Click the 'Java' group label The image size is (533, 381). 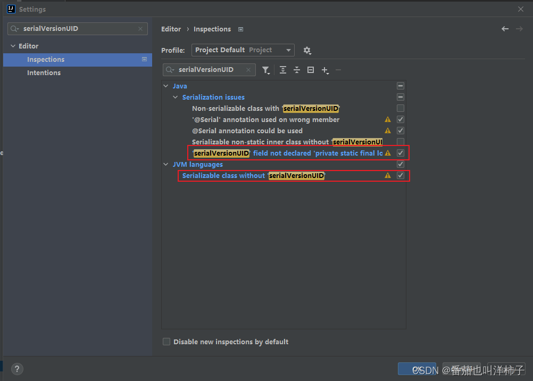tap(179, 86)
